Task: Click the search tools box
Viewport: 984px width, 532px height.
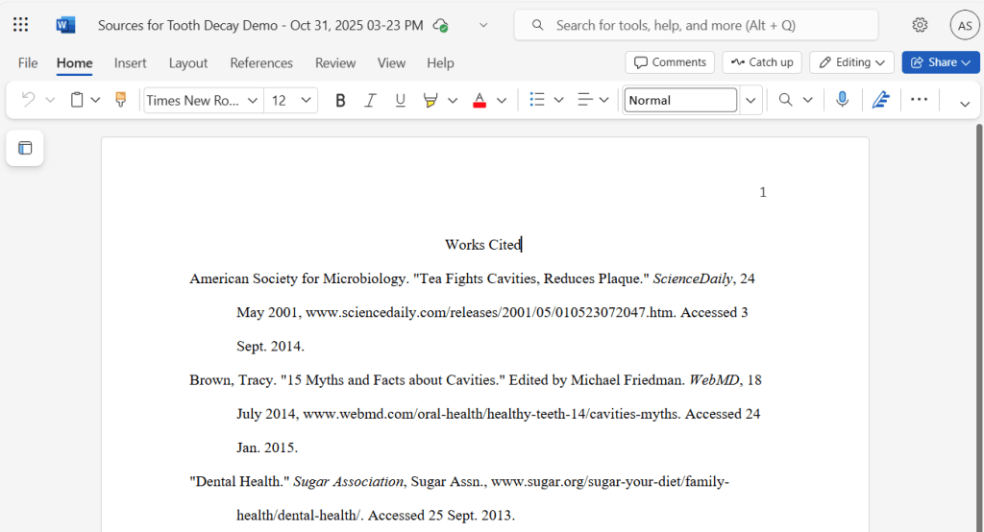Action: pyautogui.click(x=696, y=25)
